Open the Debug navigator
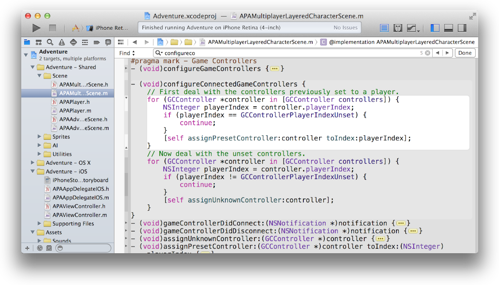The width and height of the screenshot is (499, 285). click(x=85, y=42)
